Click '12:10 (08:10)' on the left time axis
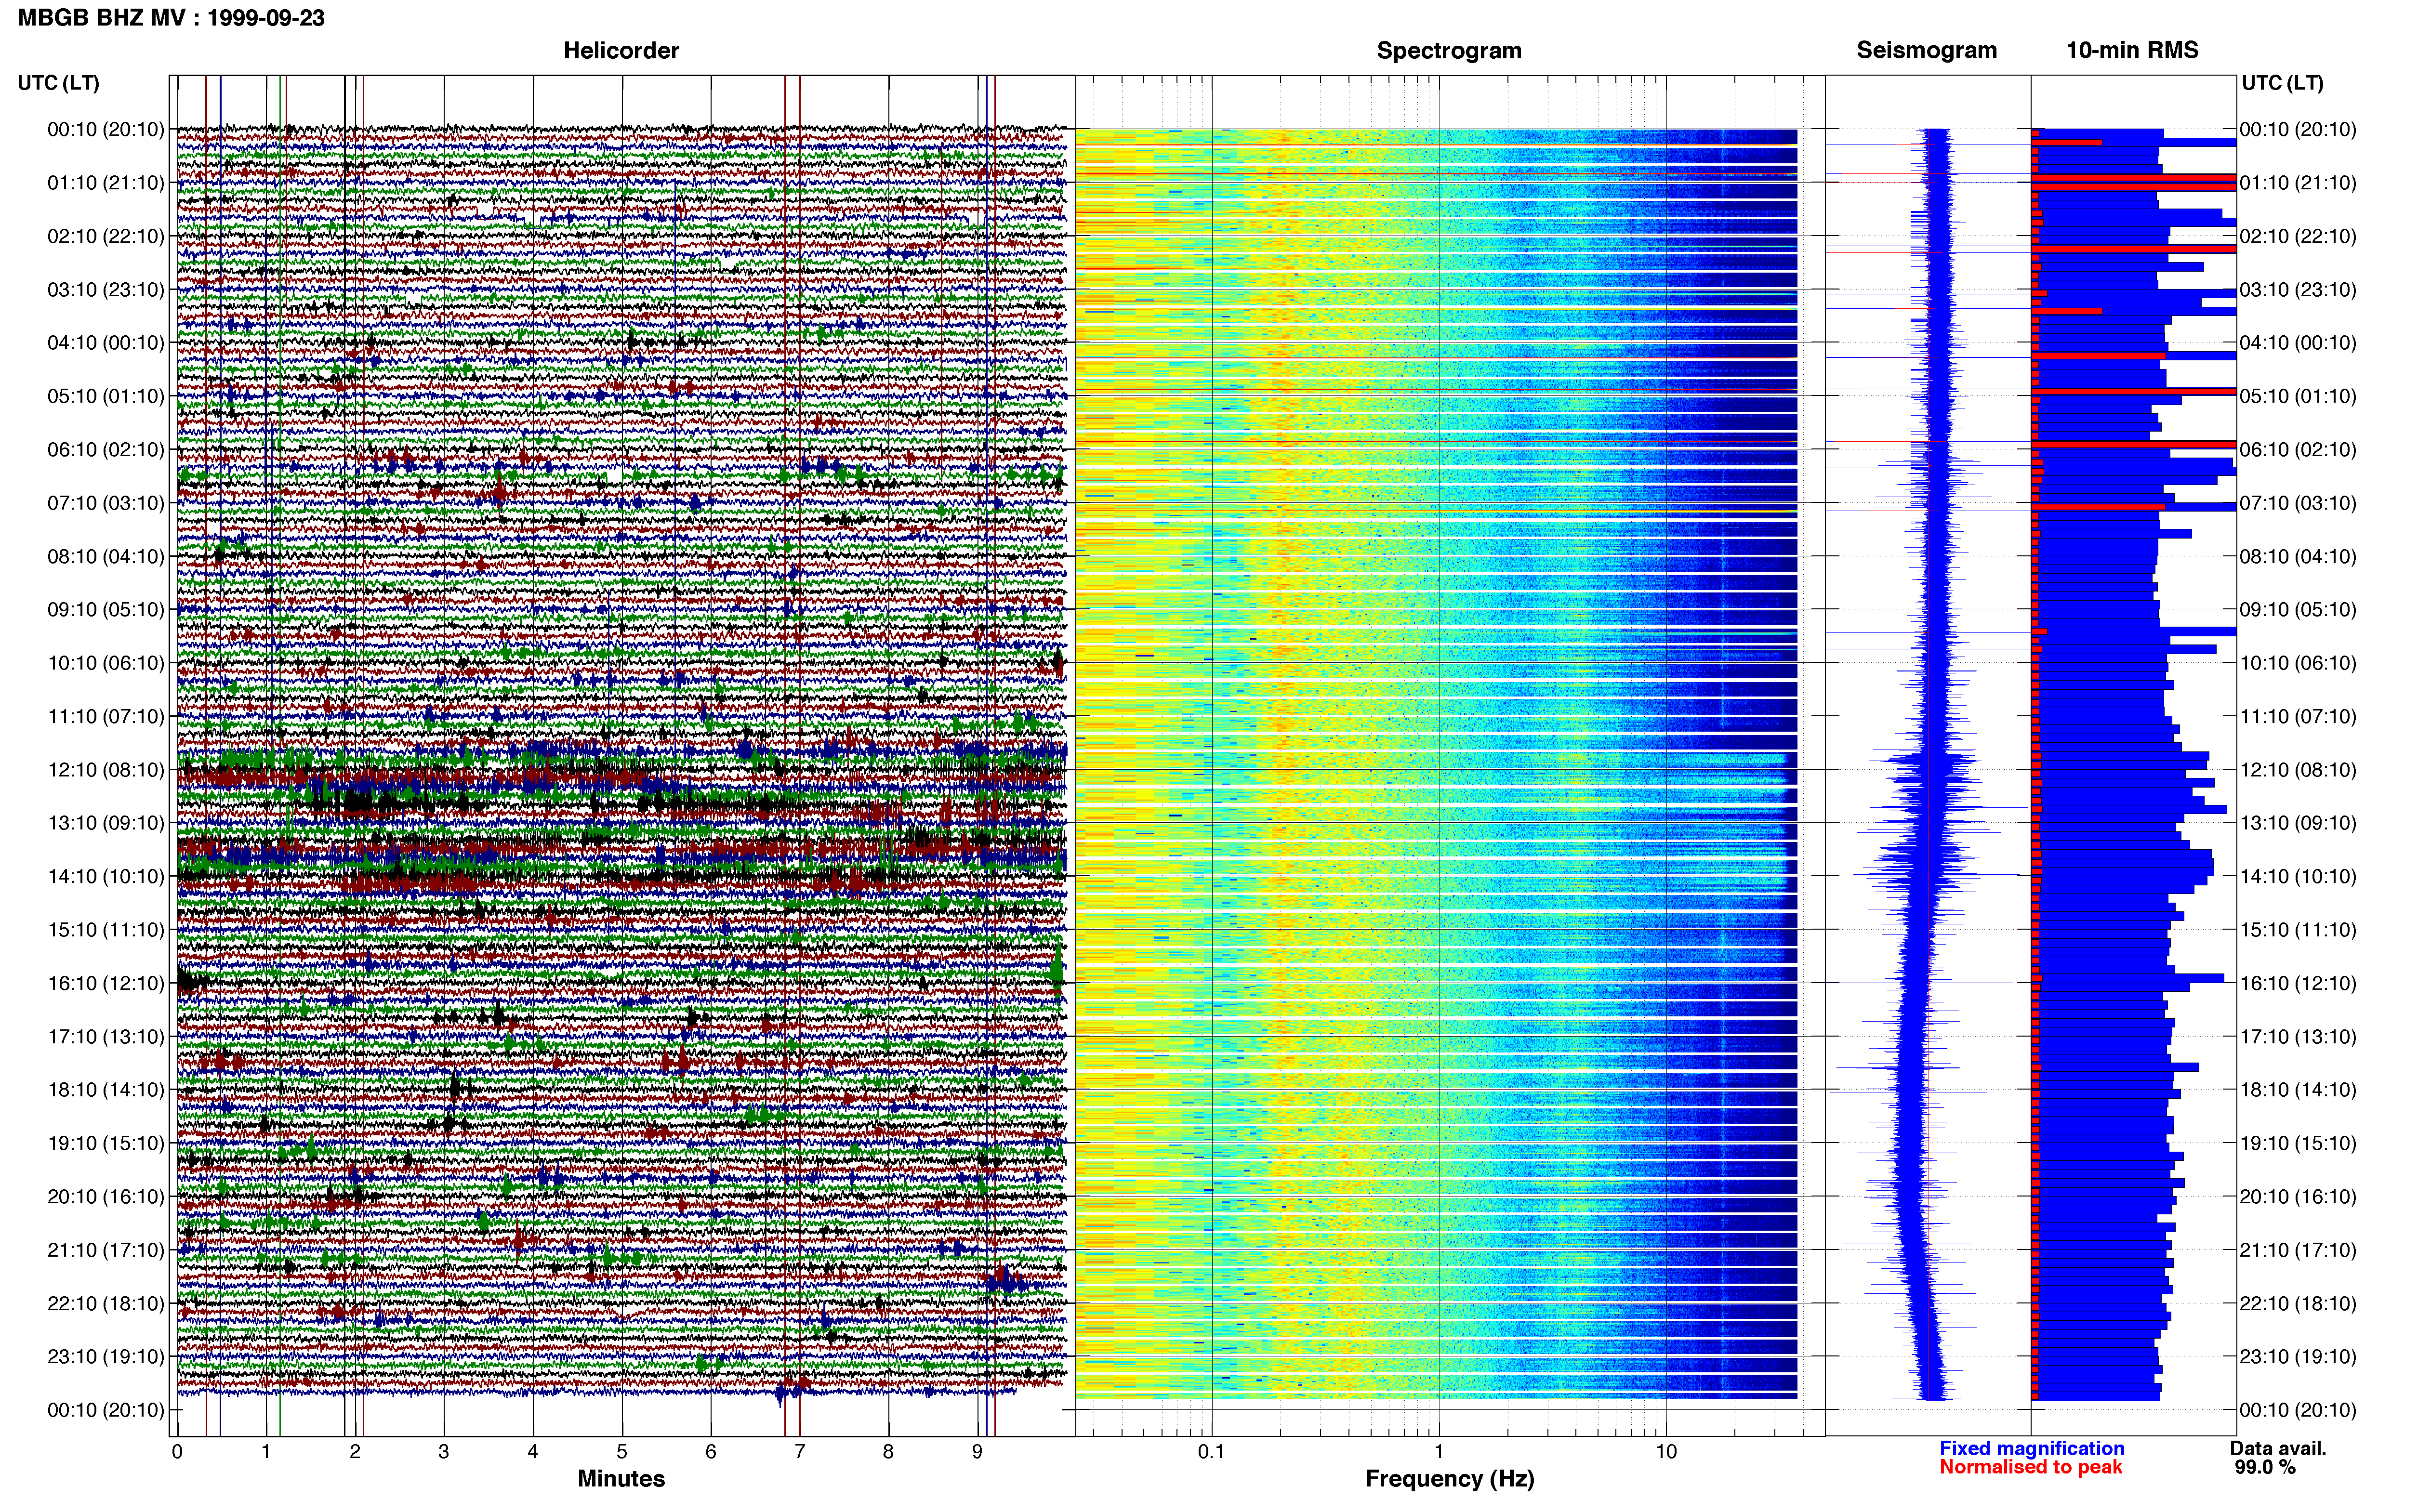Screen dimensions: 2418x1512 coord(106,770)
